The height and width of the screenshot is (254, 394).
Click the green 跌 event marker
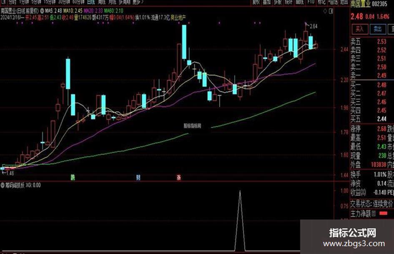click(73, 178)
